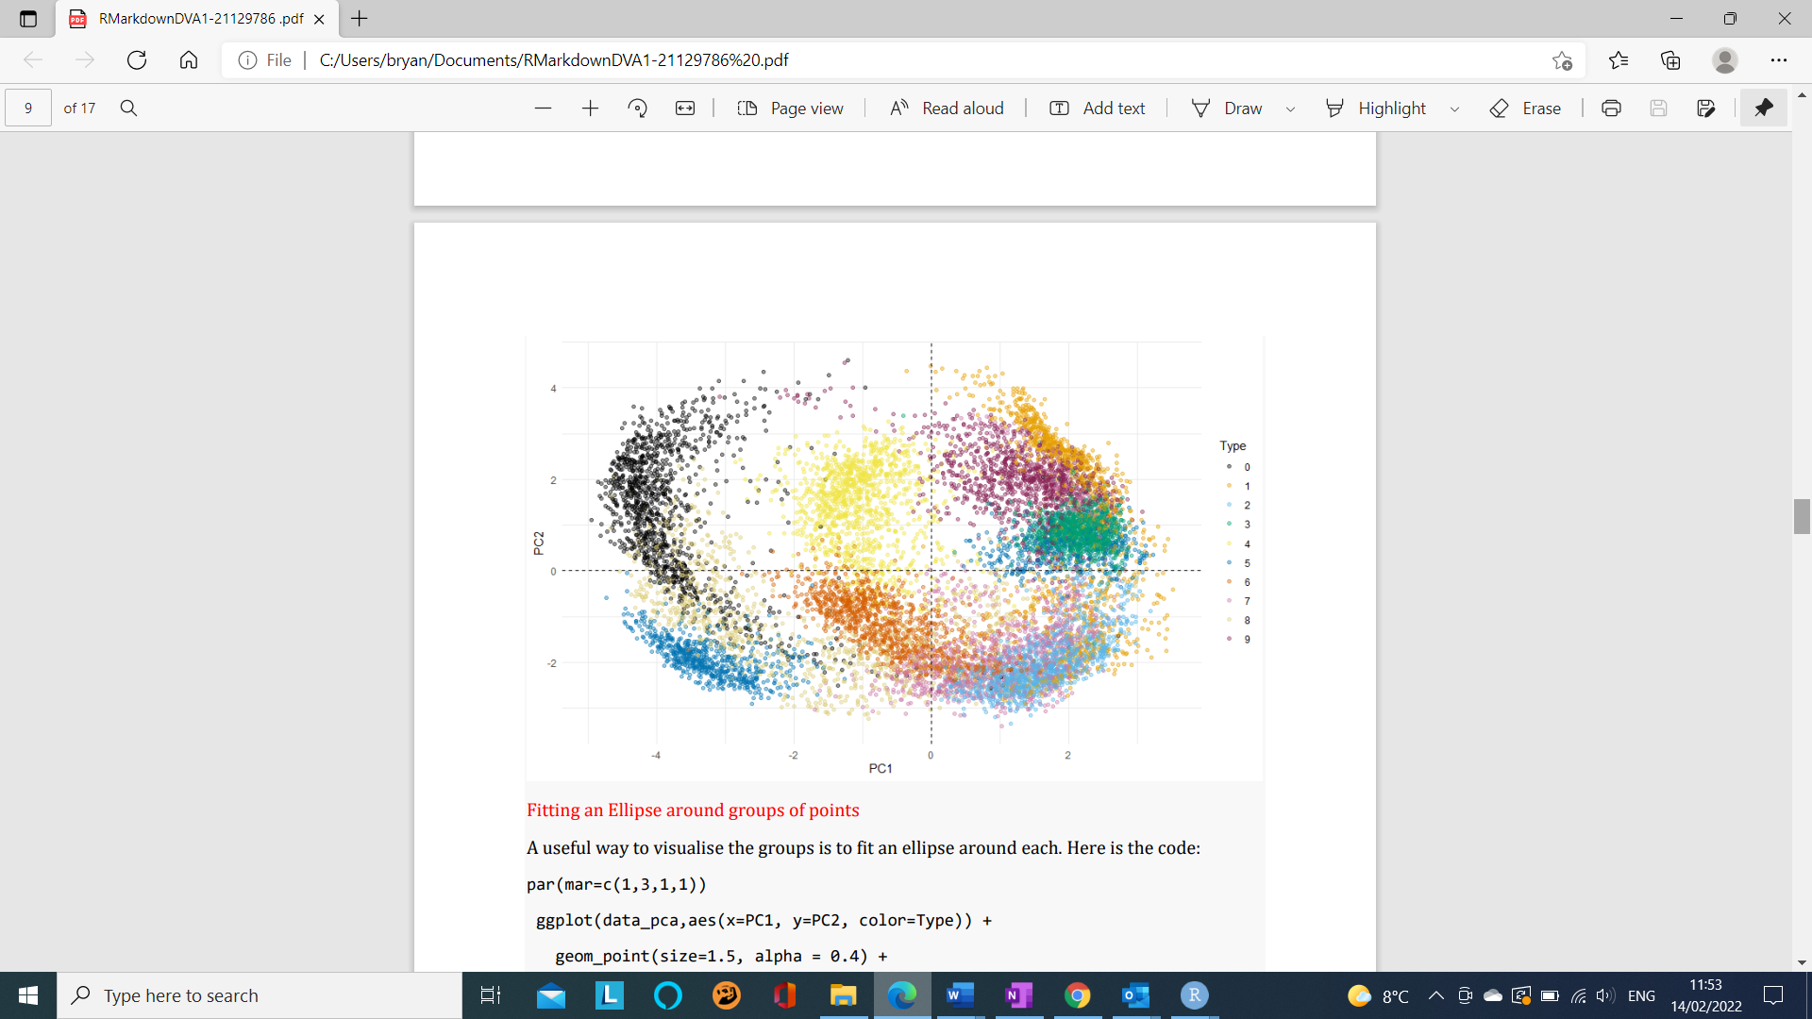Select the RMarkdownDVA1-21129786 PDF tab
Viewport: 1812px width, 1019px height.
(189, 19)
